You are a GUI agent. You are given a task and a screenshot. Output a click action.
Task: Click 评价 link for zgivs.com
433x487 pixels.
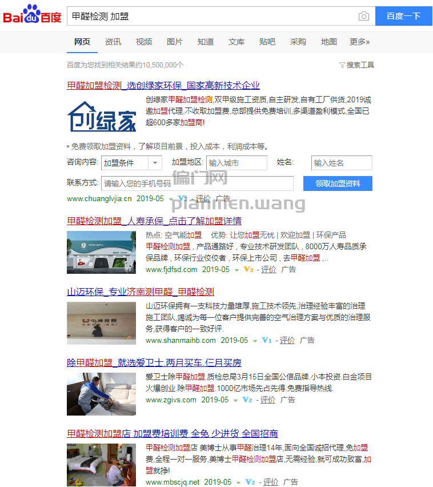[267, 400]
